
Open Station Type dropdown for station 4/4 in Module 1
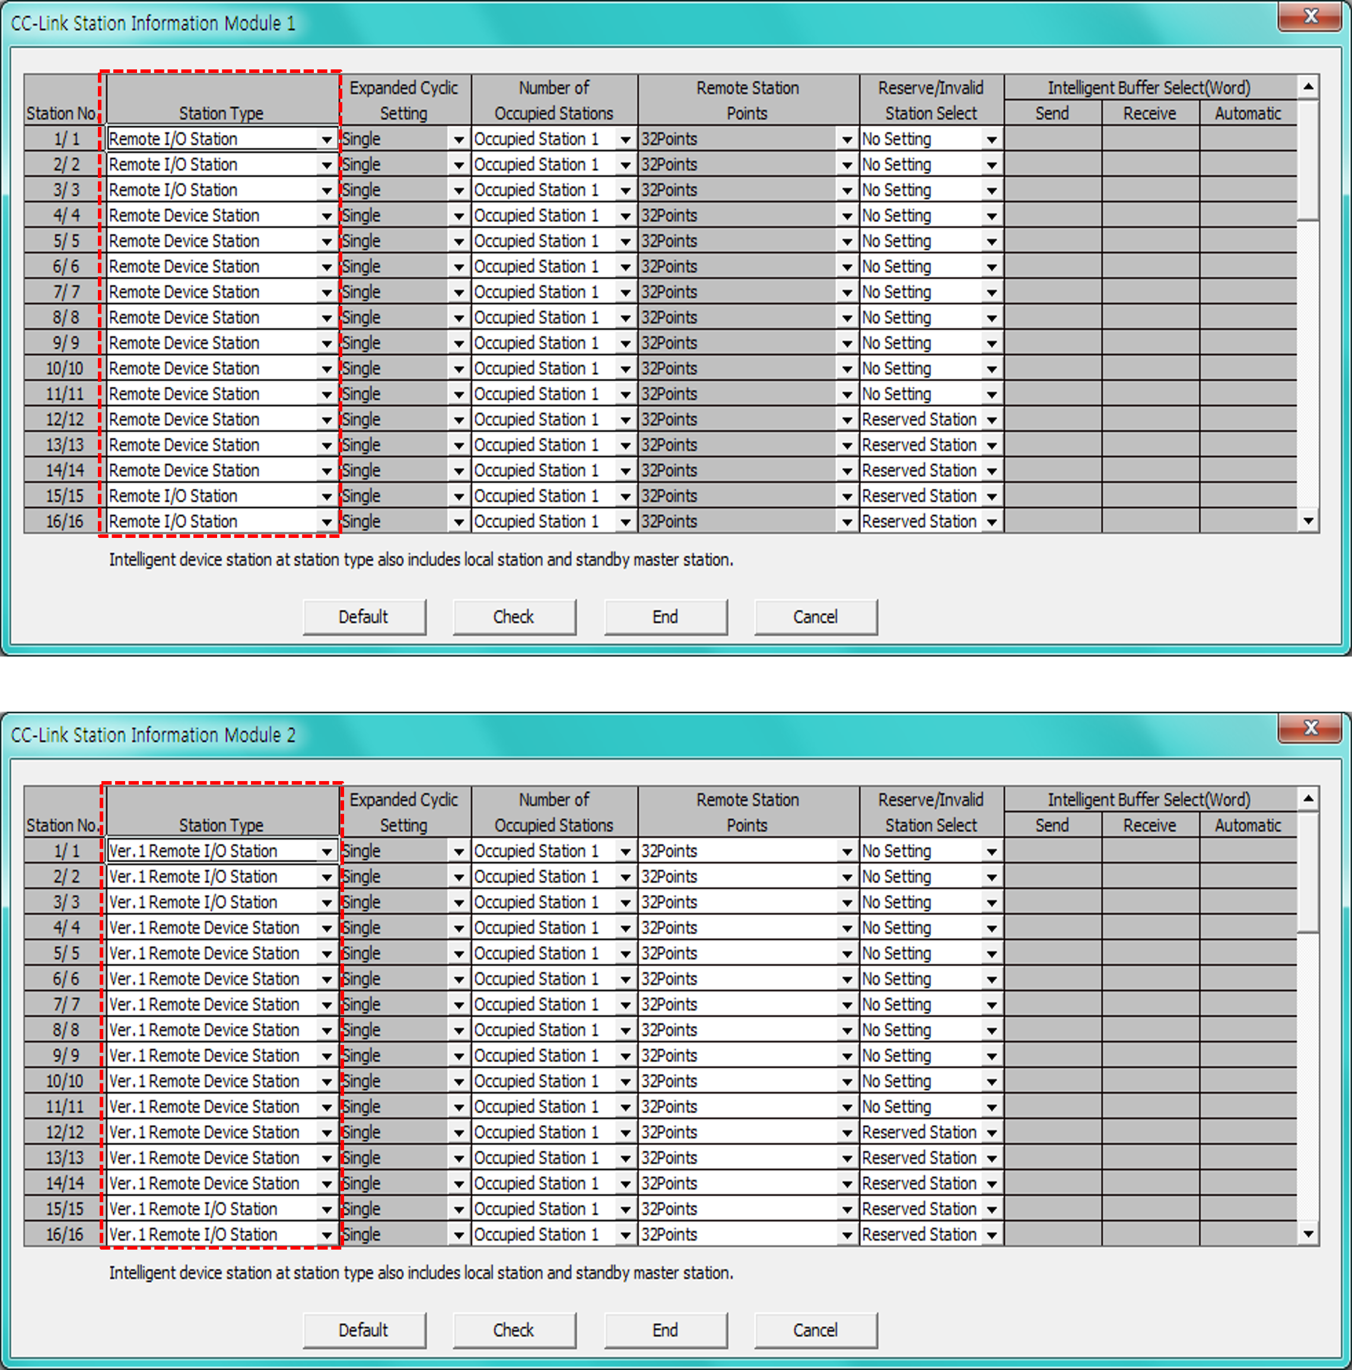326,215
